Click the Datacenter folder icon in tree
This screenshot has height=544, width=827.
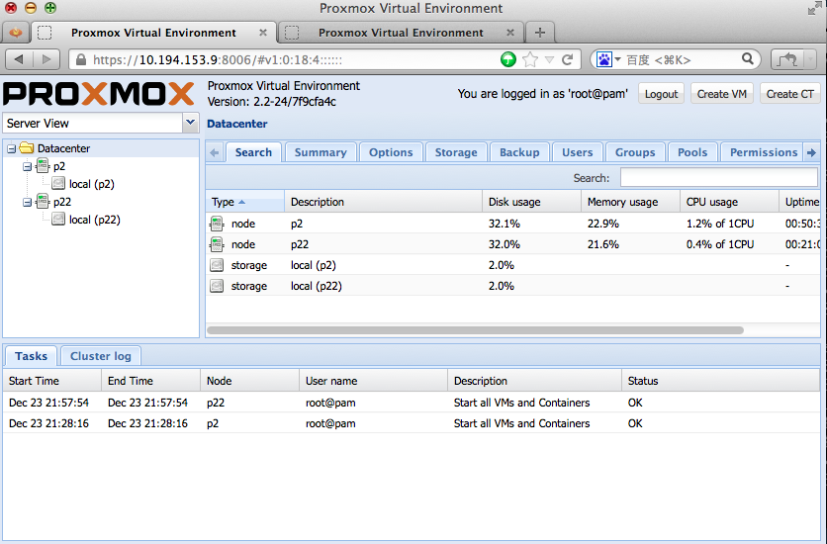[x=27, y=148]
